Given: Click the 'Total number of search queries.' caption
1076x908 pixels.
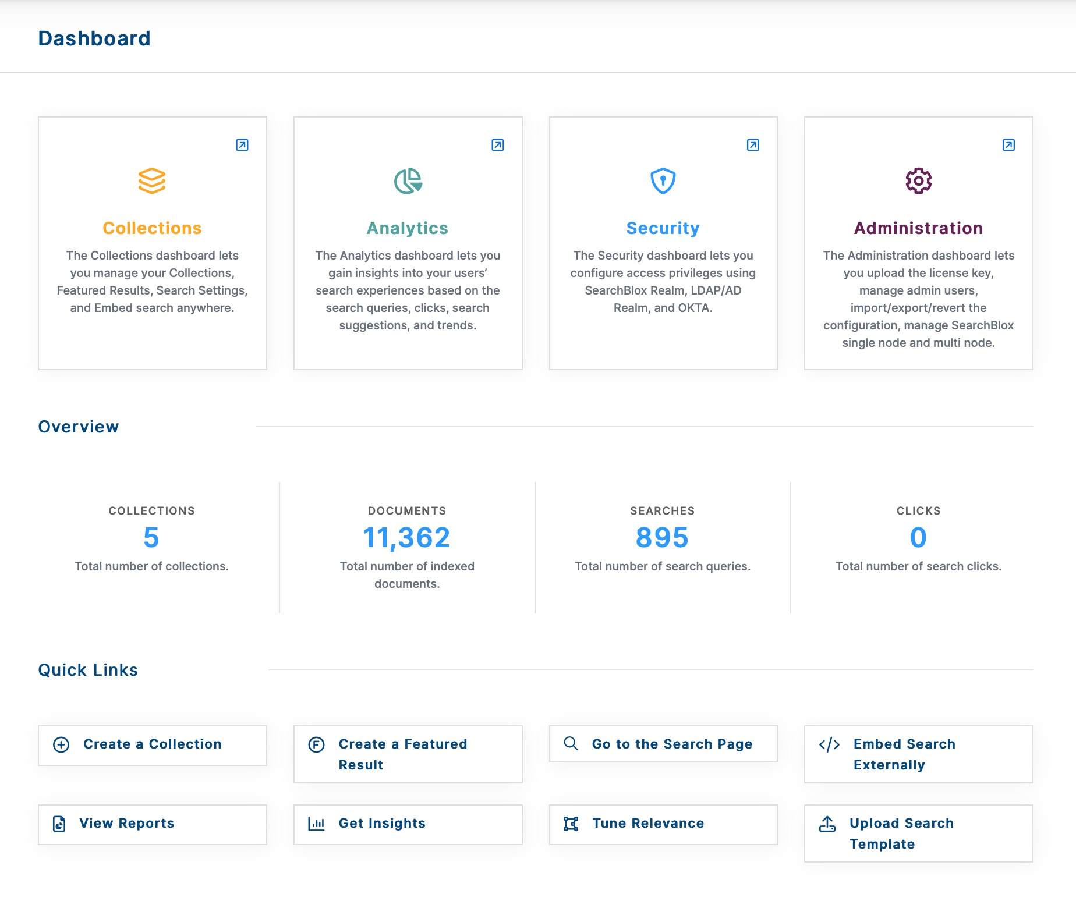Looking at the screenshot, I should [x=663, y=566].
